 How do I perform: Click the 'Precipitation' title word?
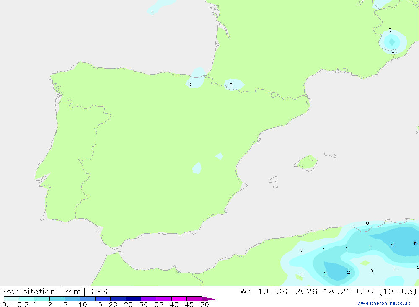click(28, 292)
